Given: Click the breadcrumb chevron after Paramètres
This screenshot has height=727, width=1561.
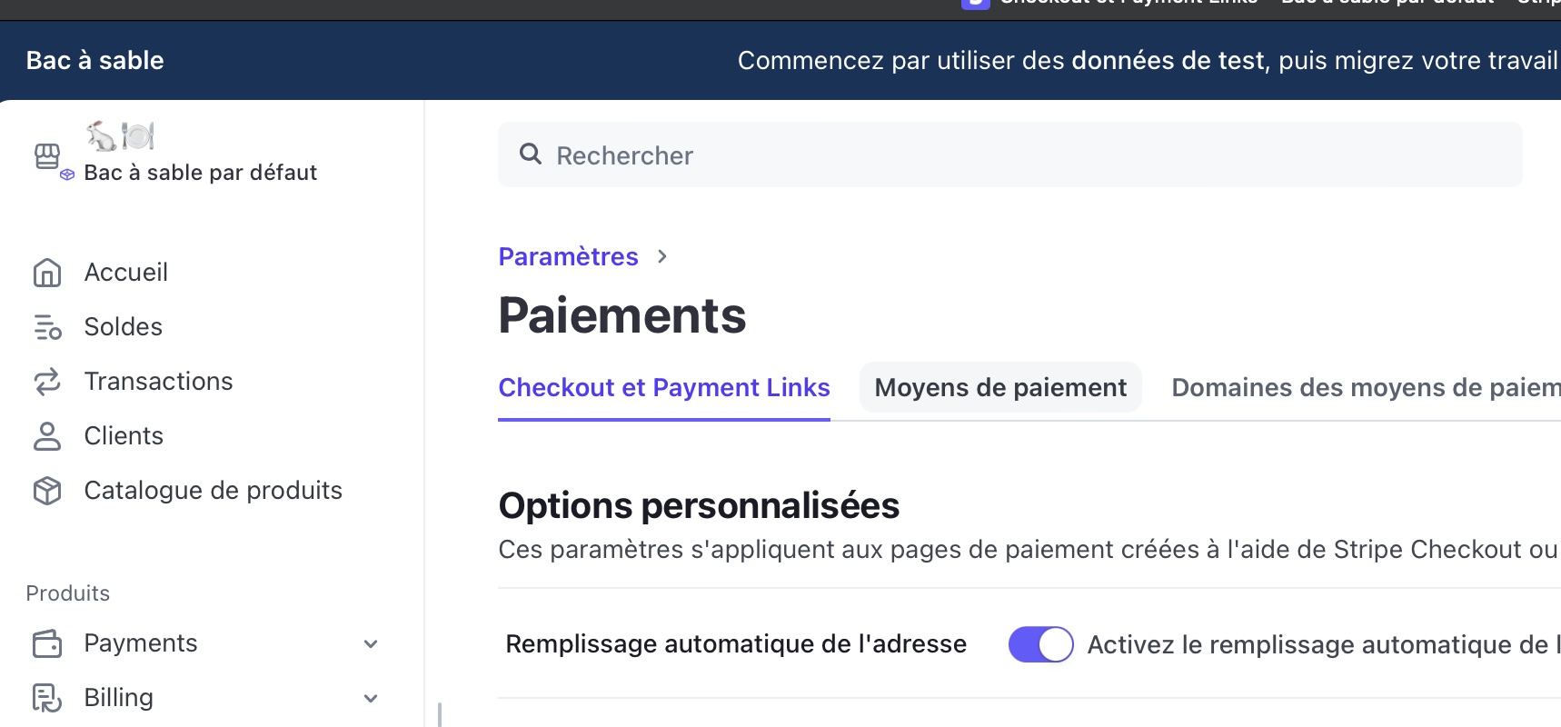Looking at the screenshot, I should click(x=662, y=257).
